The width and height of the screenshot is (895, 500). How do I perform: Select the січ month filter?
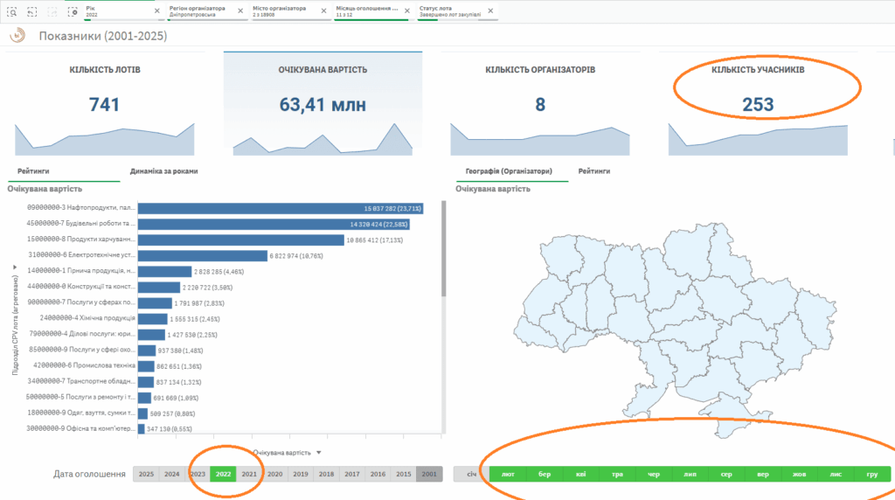point(470,475)
